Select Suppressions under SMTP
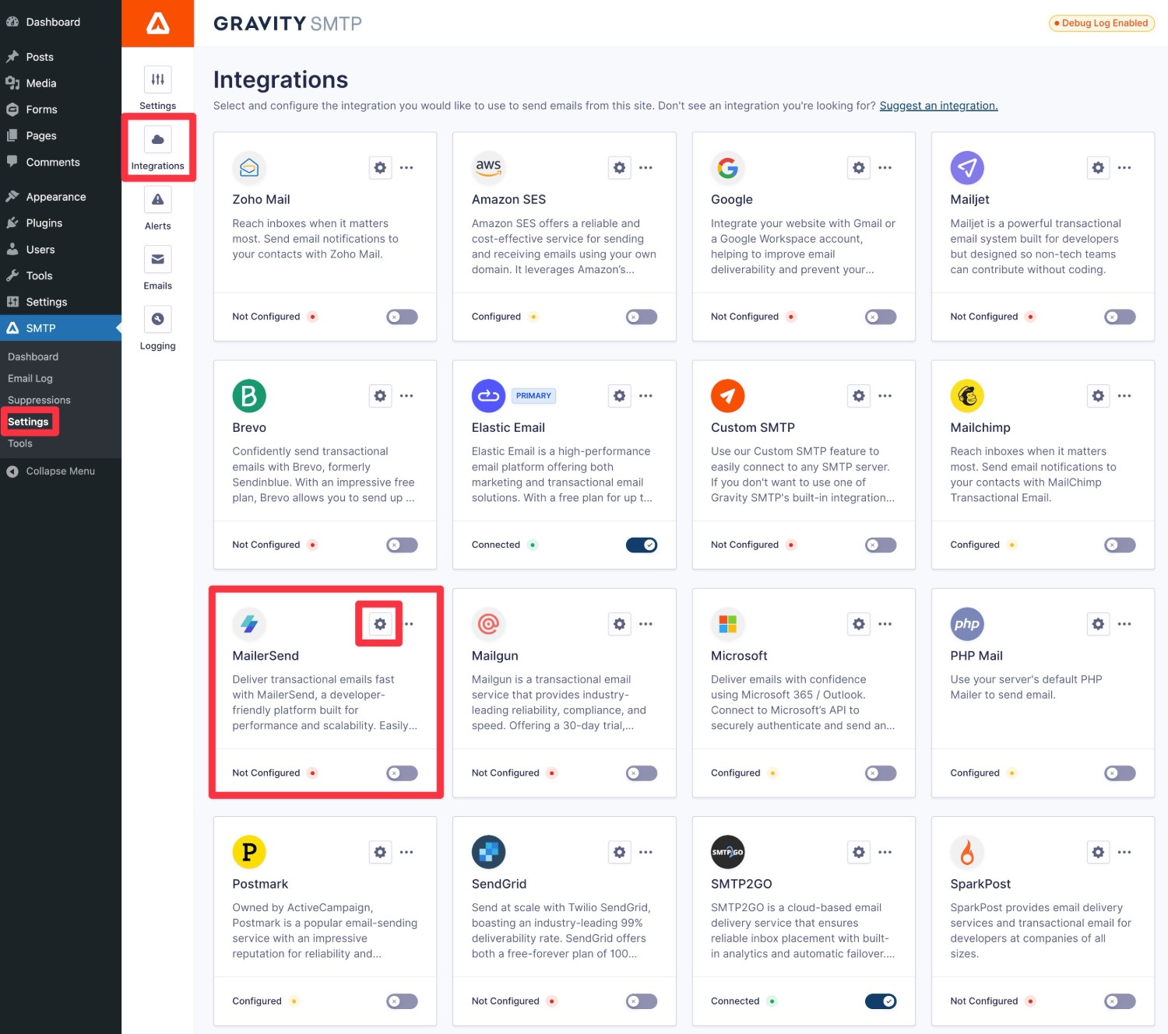Viewport: 1168px width, 1034px height. (x=39, y=400)
